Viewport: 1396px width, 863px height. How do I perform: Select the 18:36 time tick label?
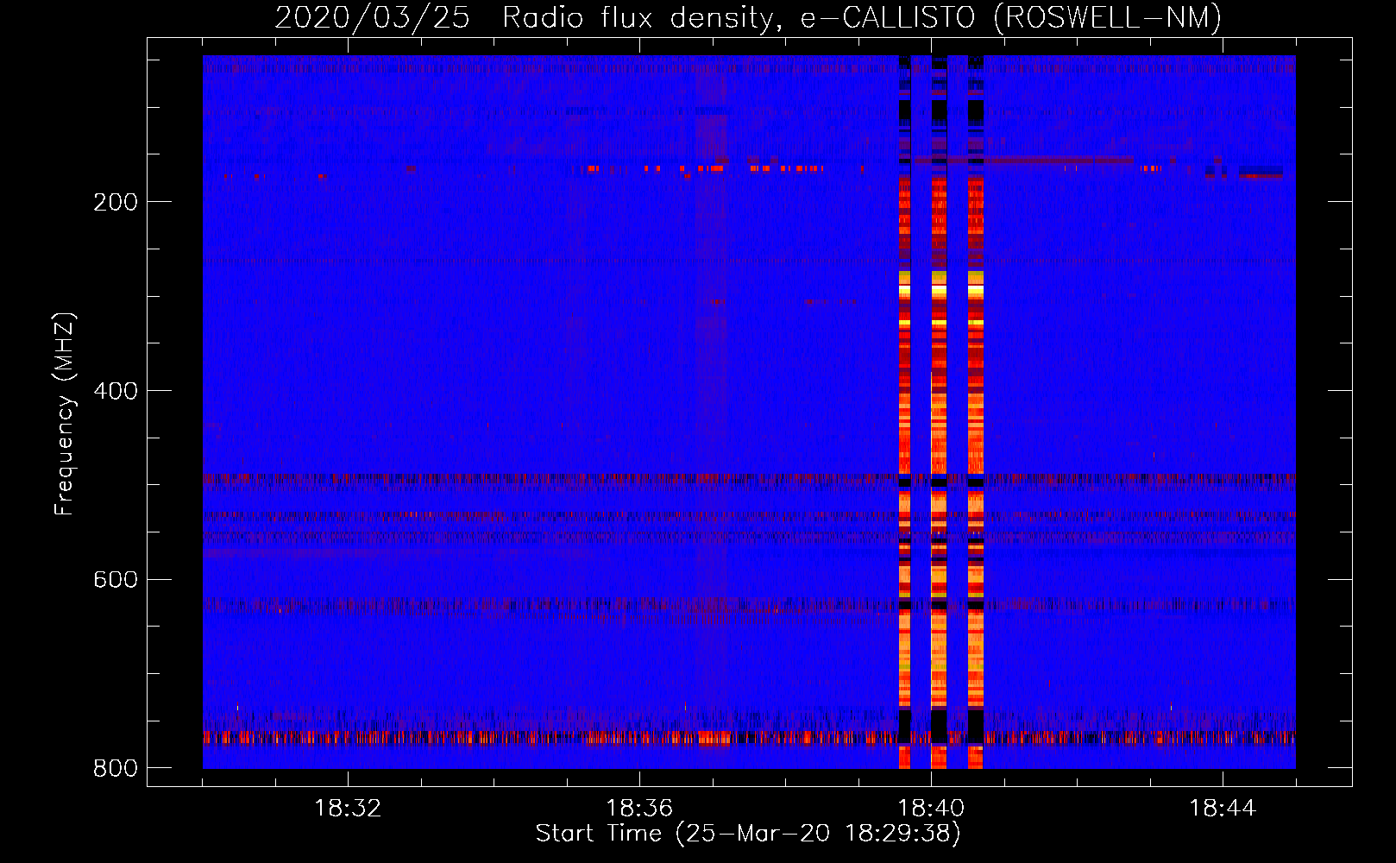(639, 809)
